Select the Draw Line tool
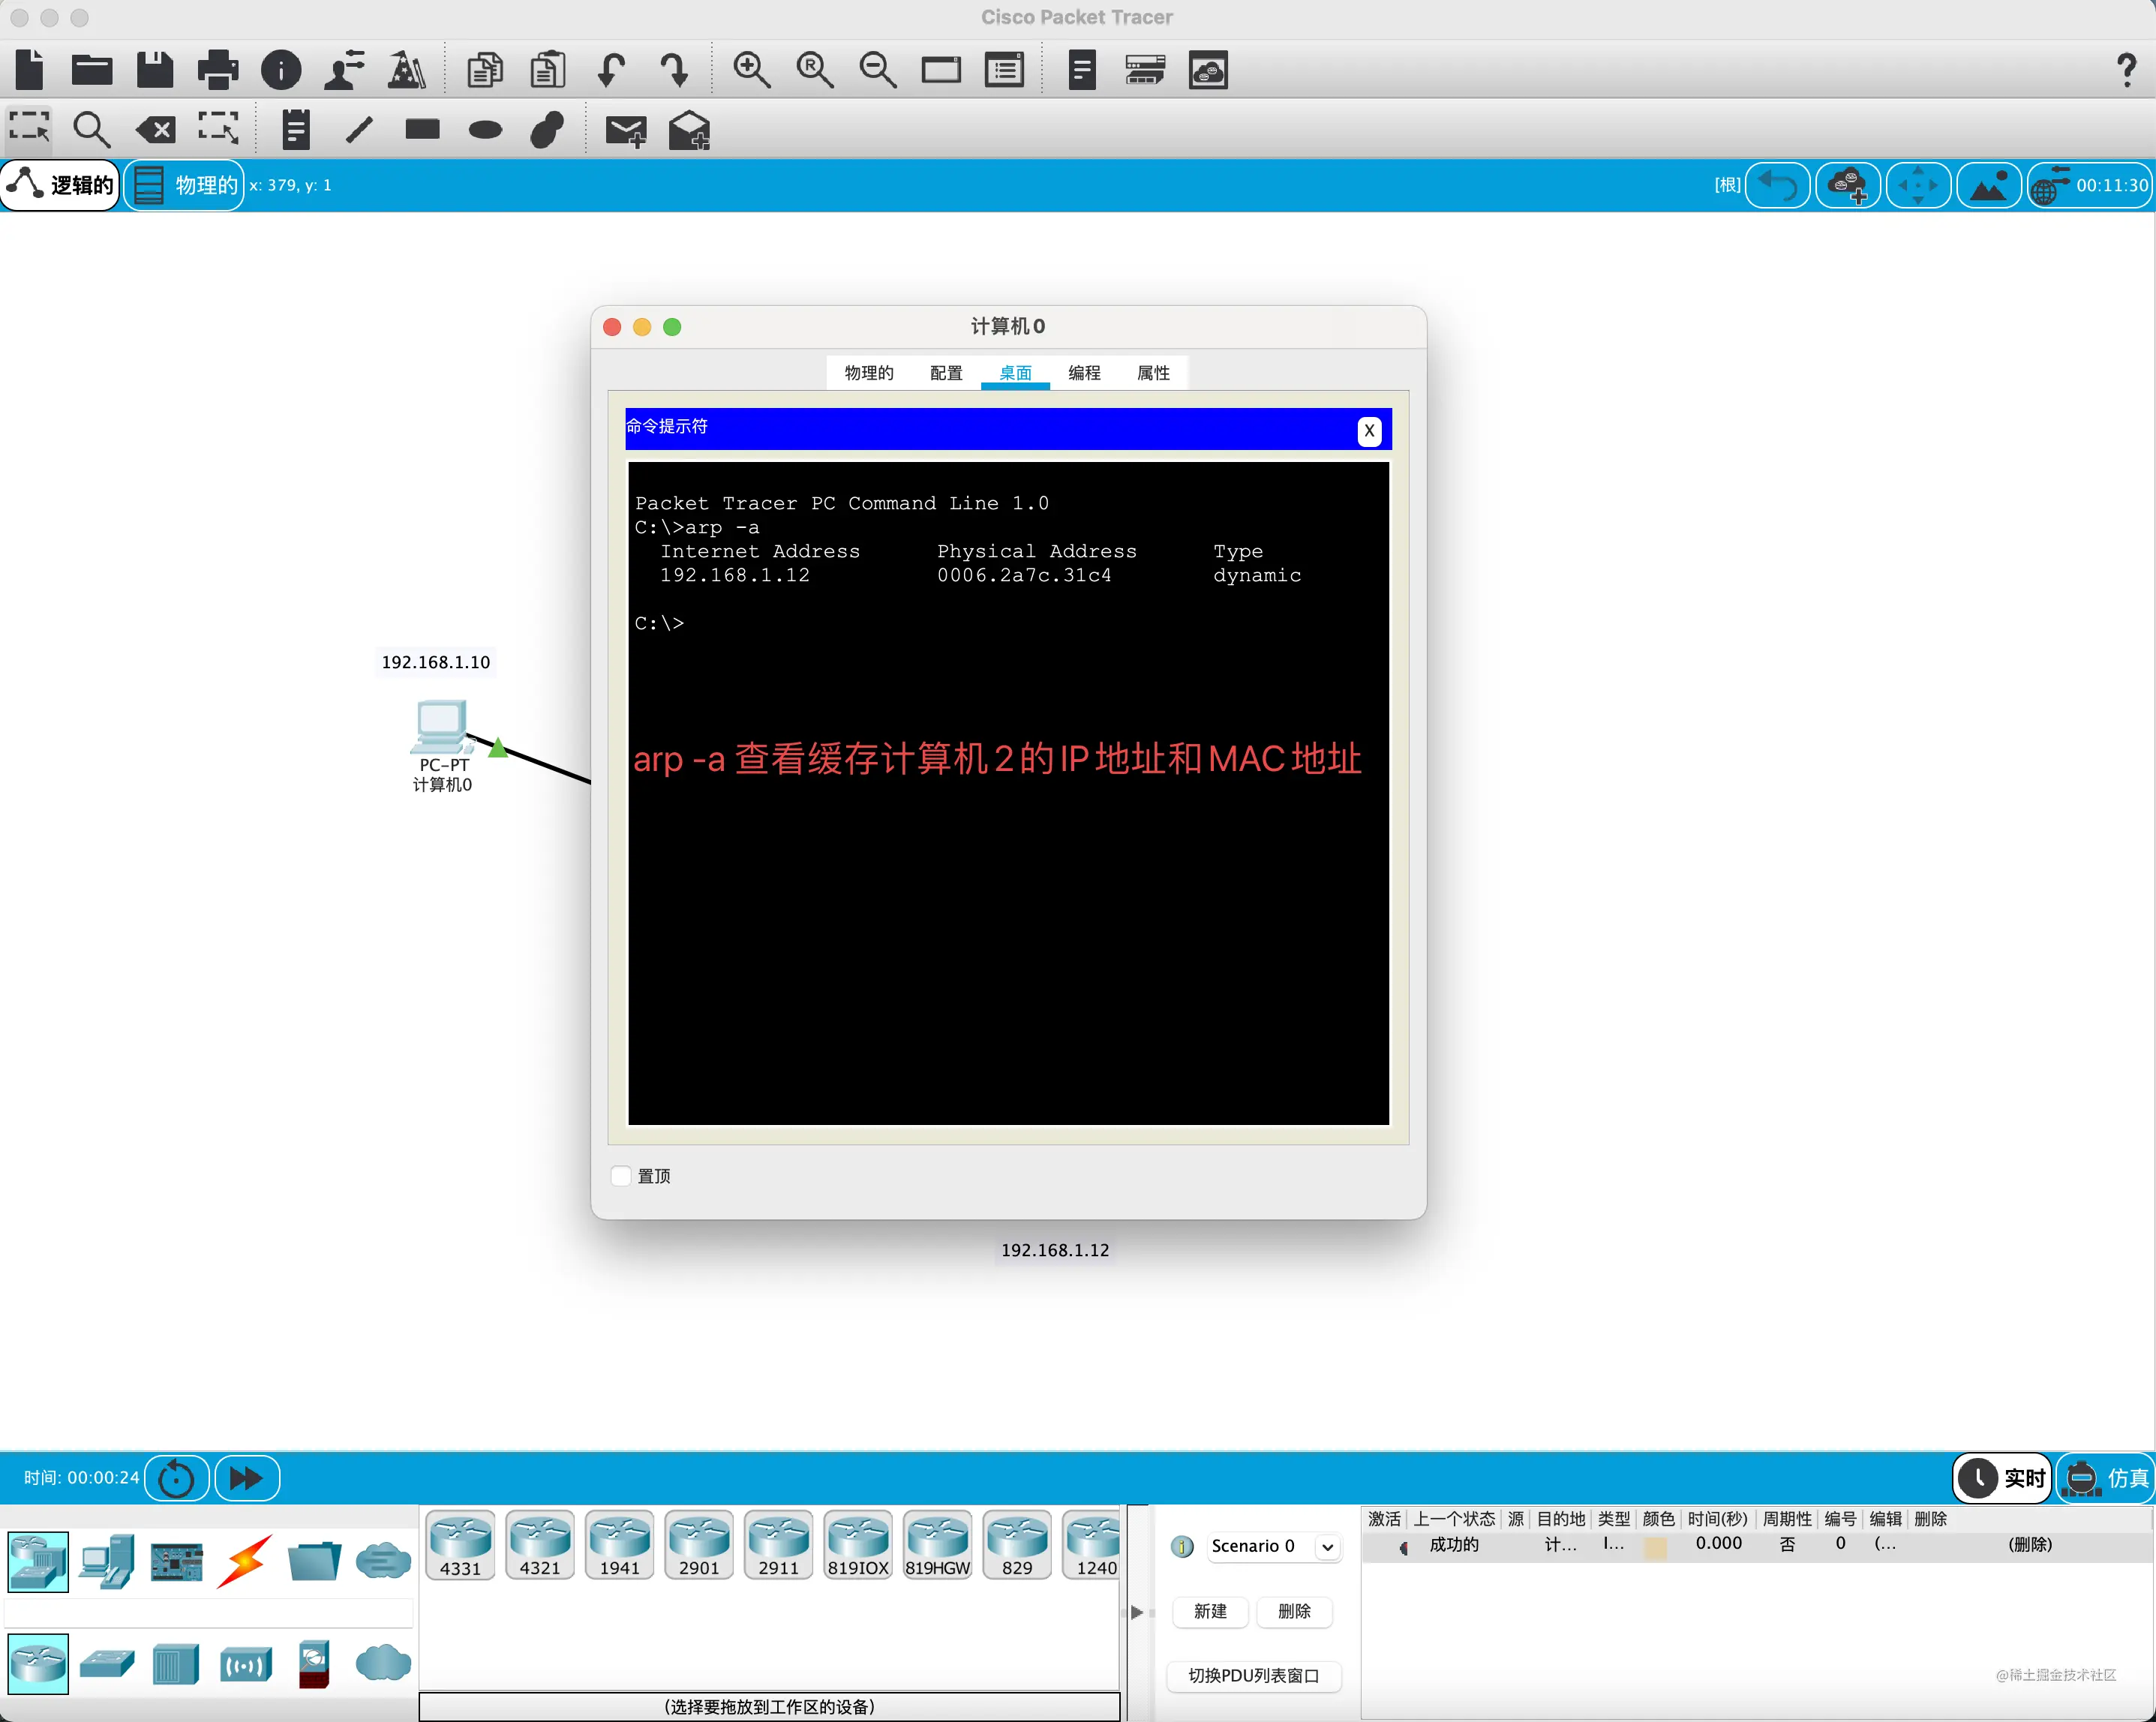 point(359,128)
